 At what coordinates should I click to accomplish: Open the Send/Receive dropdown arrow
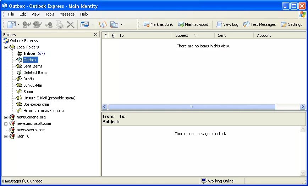(92, 24)
